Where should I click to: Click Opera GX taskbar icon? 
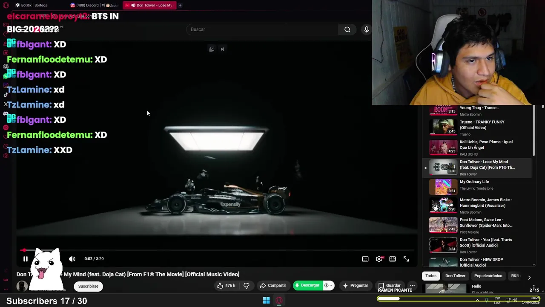[279, 301]
